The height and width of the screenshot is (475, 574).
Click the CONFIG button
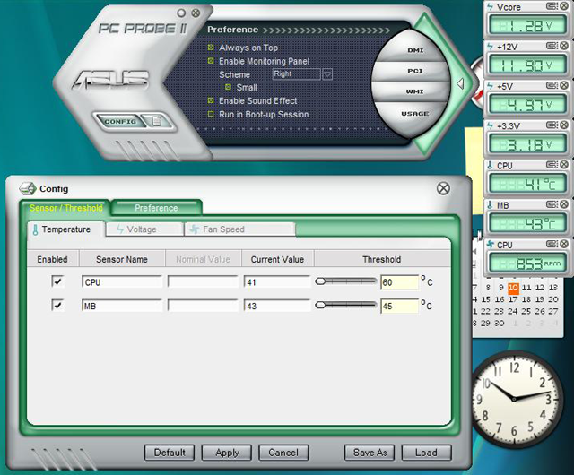[x=119, y=121]
